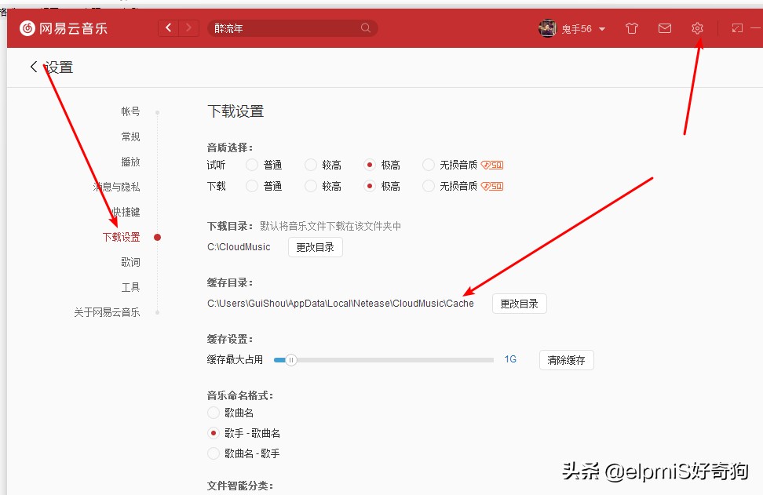Viewport: 763px width, 495px height.
Task: Open the 快捷键 settings section
Action: pyautogui.click(x=126, y=212)
